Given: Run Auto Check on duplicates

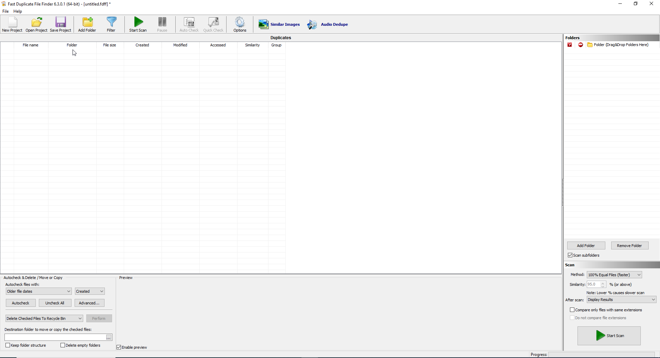Looking at the screenshot, I should [189, 24].
